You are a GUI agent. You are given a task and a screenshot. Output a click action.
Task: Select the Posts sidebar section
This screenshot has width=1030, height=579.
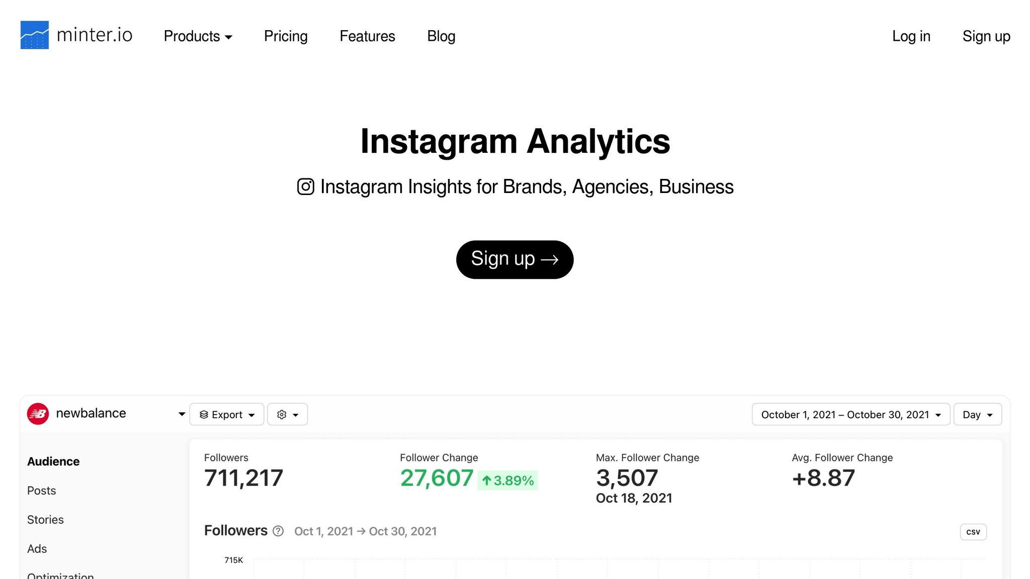(41, 491)
